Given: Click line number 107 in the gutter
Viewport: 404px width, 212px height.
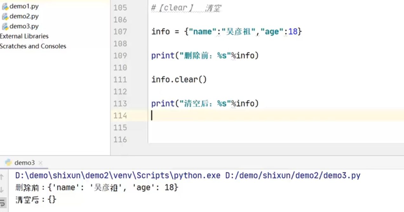Looking at the screenshot, I should (120, 32).
